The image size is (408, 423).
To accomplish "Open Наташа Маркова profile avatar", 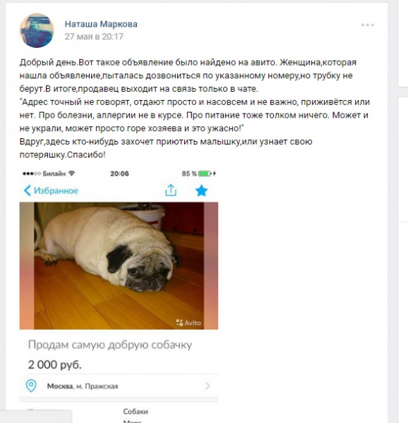I will (37, 30).
